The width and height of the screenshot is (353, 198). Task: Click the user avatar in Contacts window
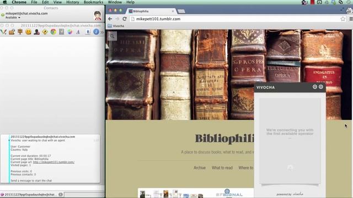coord(98,16)
